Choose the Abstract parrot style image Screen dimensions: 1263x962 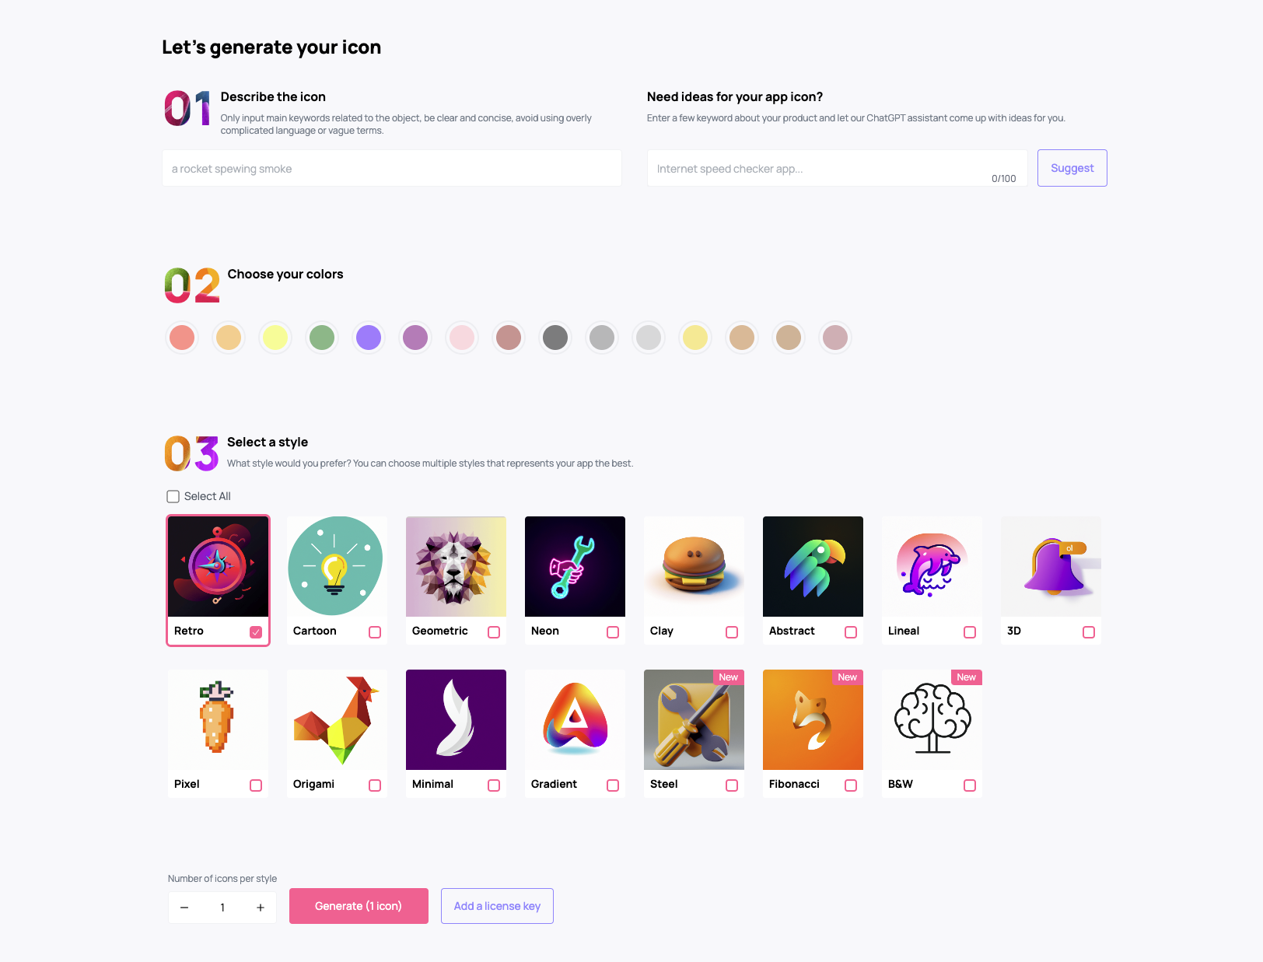pyautogui.click(x=813, y=566)
